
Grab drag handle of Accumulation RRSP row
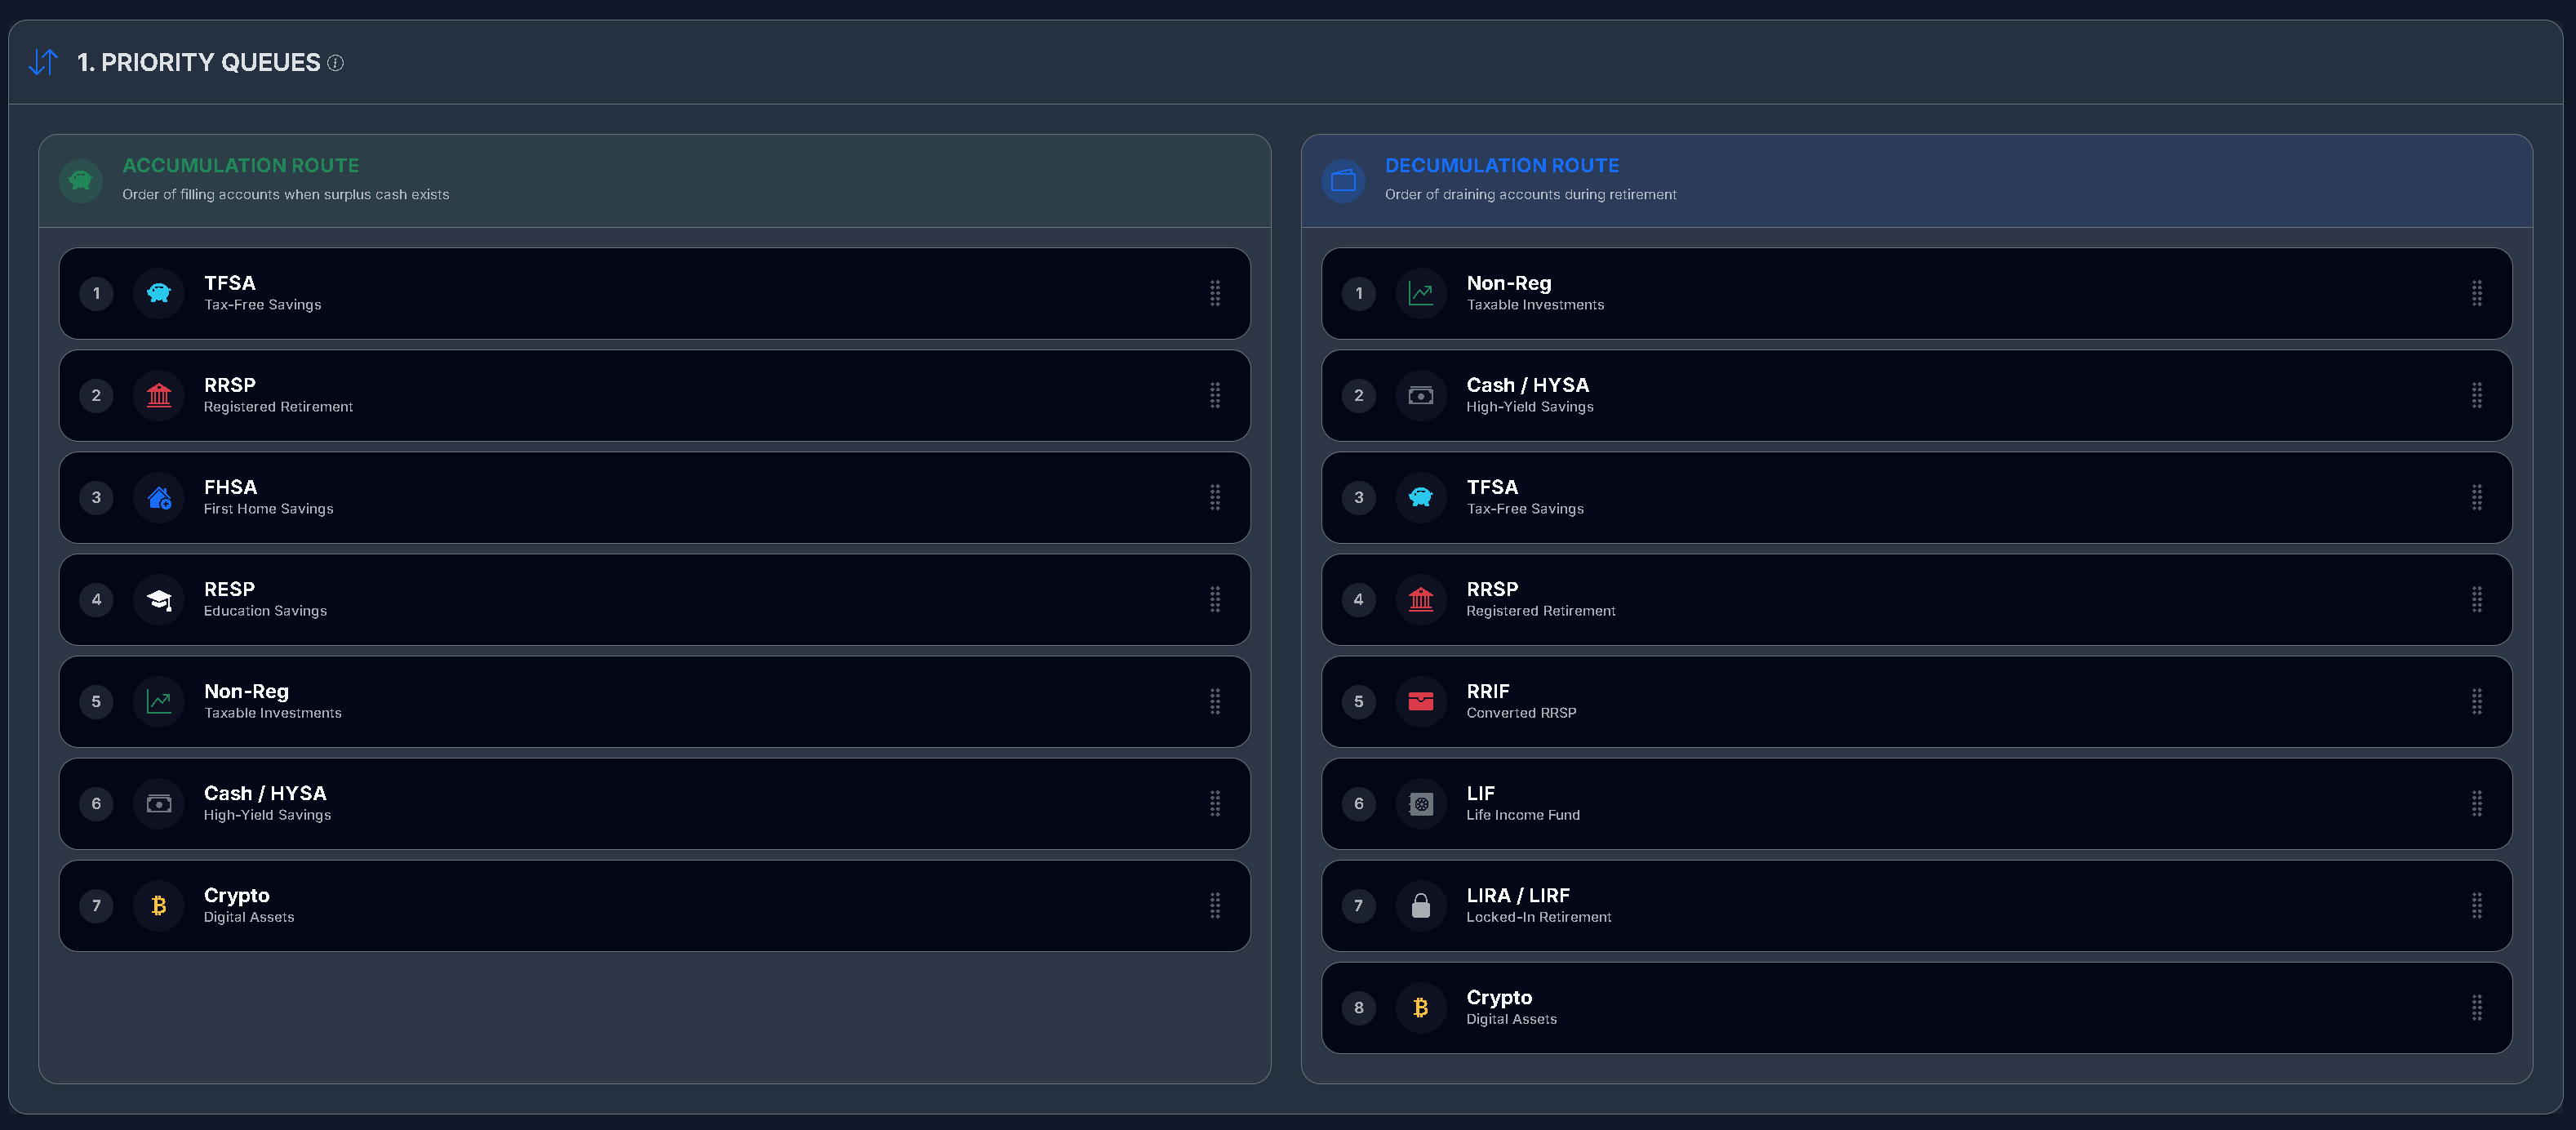[1215, 395]
